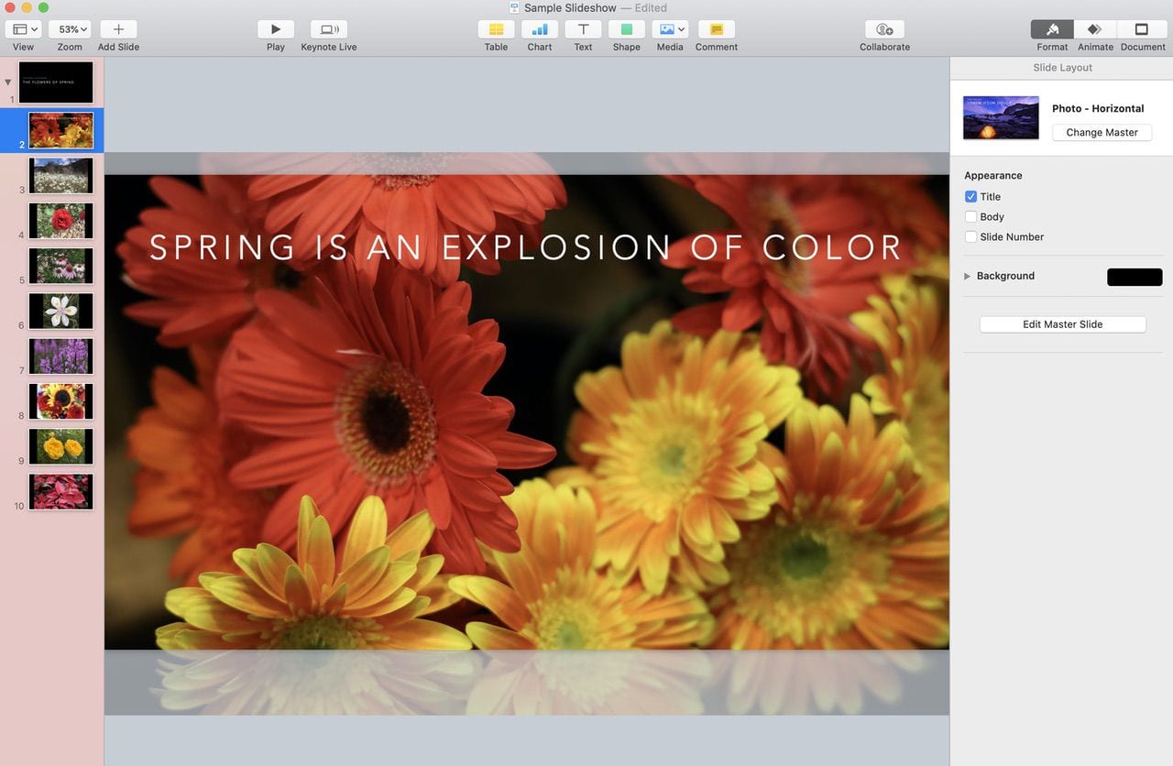Viewport: 1173px width, 766px height.
Task: Click the Add Slide plus button
Action: (x=118, y=29)
